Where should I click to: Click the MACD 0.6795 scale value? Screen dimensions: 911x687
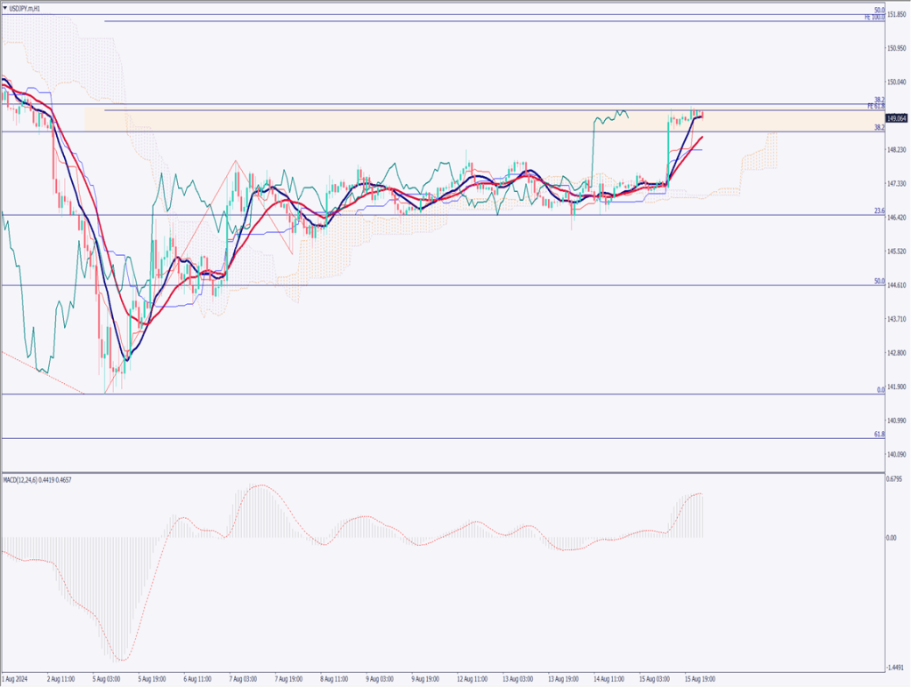click(897, 479)
